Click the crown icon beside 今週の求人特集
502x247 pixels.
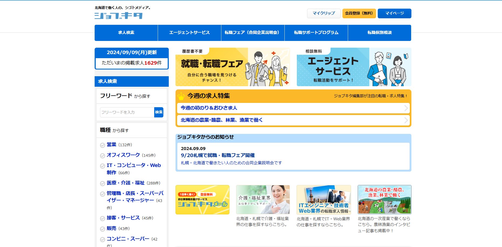pos(181,96)
